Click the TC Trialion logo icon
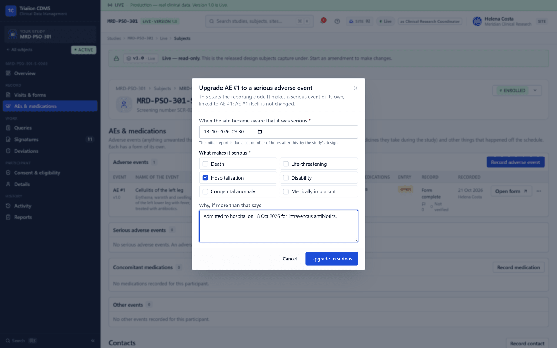Screen dimensions: 557x348 [x=11, y=11]
